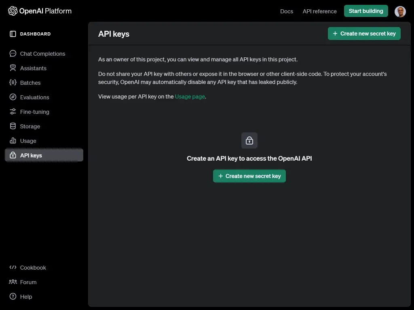Click the Batches braces icon
This screenshot has width=414, height=310.
13,82
